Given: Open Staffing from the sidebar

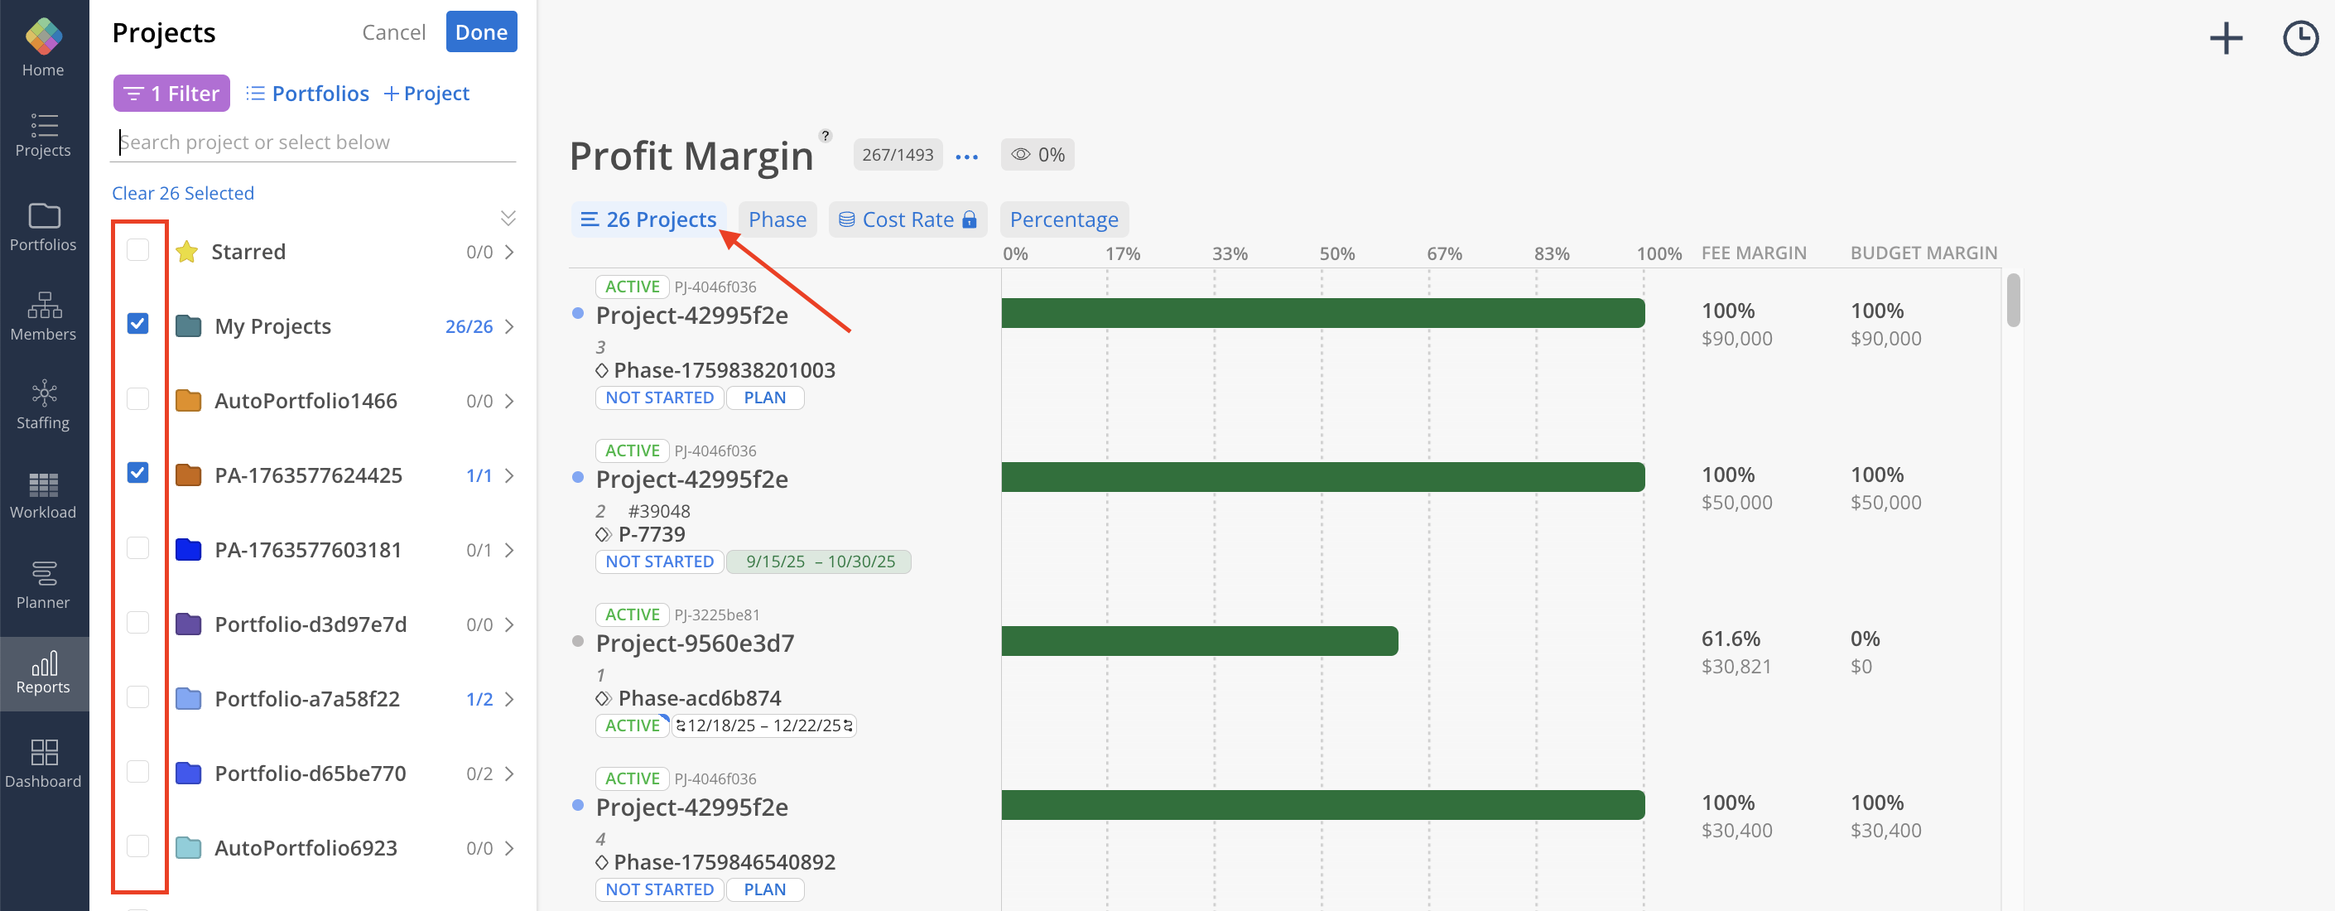Looking at the screenshot, I should [42, 404].
